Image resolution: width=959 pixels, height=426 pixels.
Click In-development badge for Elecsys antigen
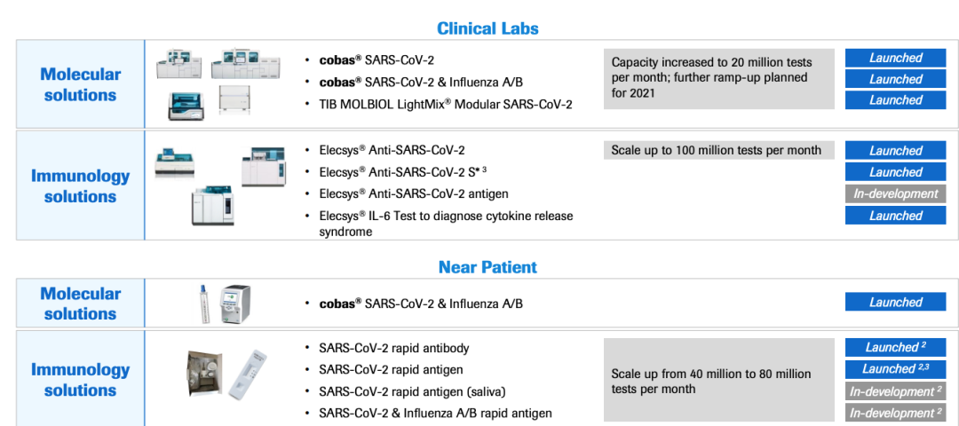point(895,193)
